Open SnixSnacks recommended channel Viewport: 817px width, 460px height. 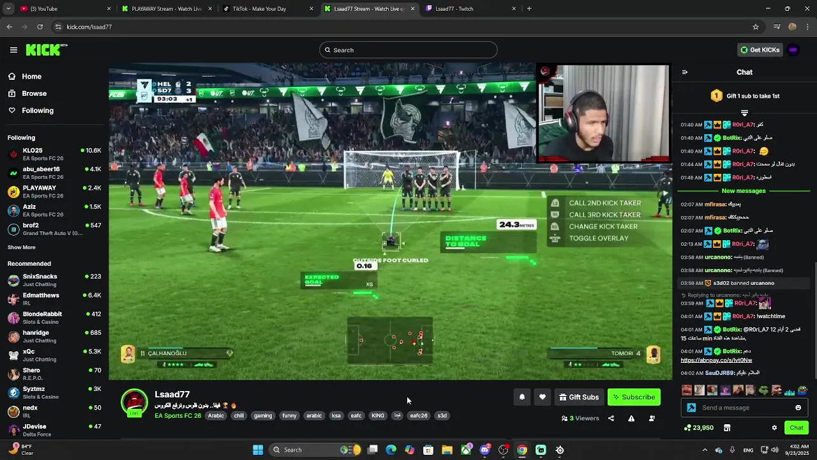pyautogui.click(x=54, y=280)
